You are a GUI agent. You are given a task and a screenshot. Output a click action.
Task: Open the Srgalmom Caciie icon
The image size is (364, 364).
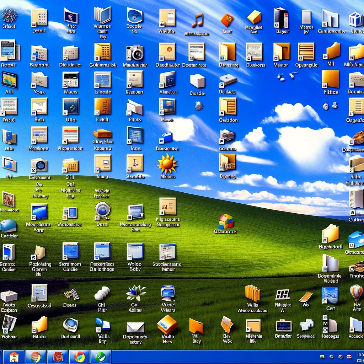click(70, 251)
